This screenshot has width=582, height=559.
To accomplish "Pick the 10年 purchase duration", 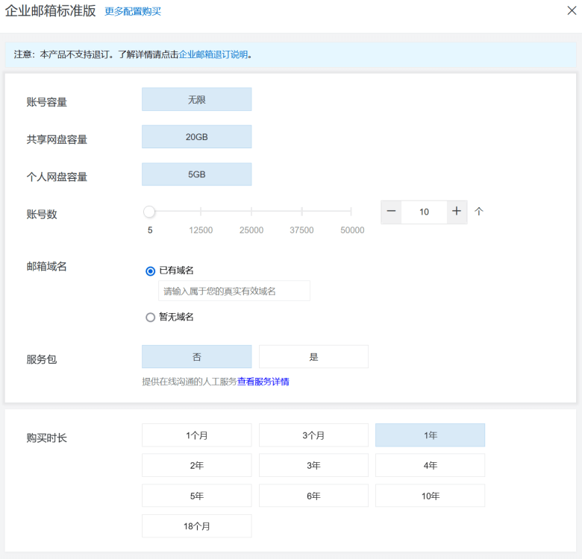I will click(431, 496).
